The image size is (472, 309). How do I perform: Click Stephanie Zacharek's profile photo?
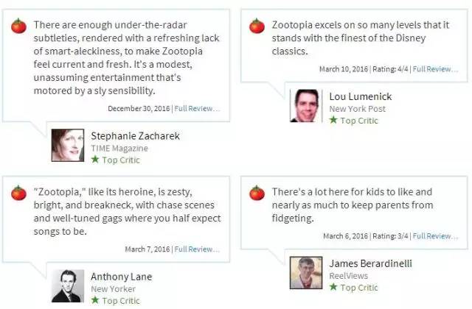[x=67, y=145]
